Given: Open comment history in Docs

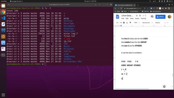Looking at the screenshot, I should click(x=152, y=17).
